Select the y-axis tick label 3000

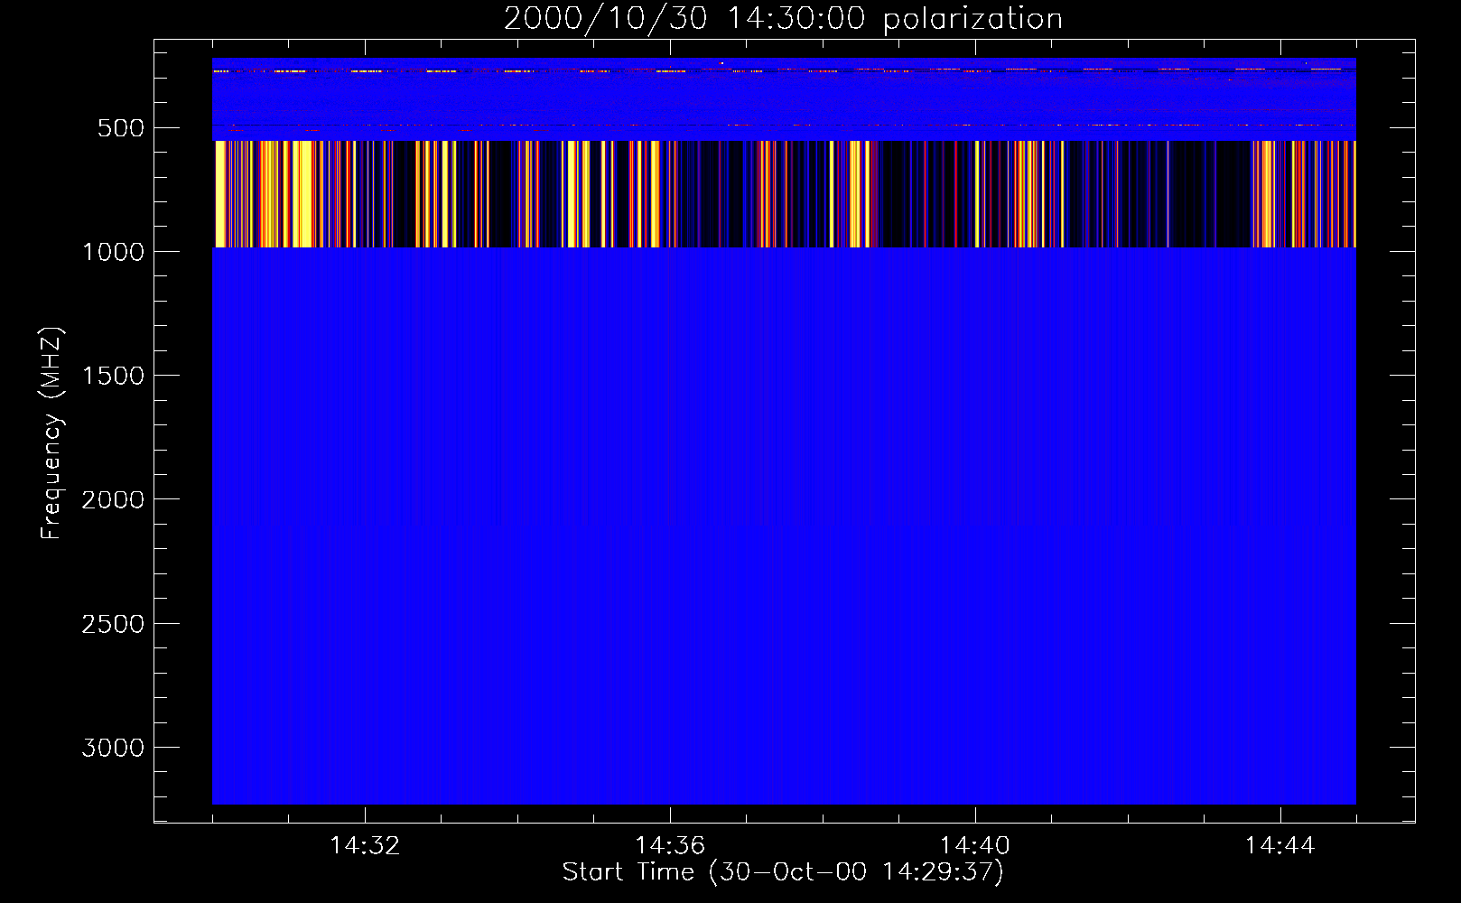(113, 748)
